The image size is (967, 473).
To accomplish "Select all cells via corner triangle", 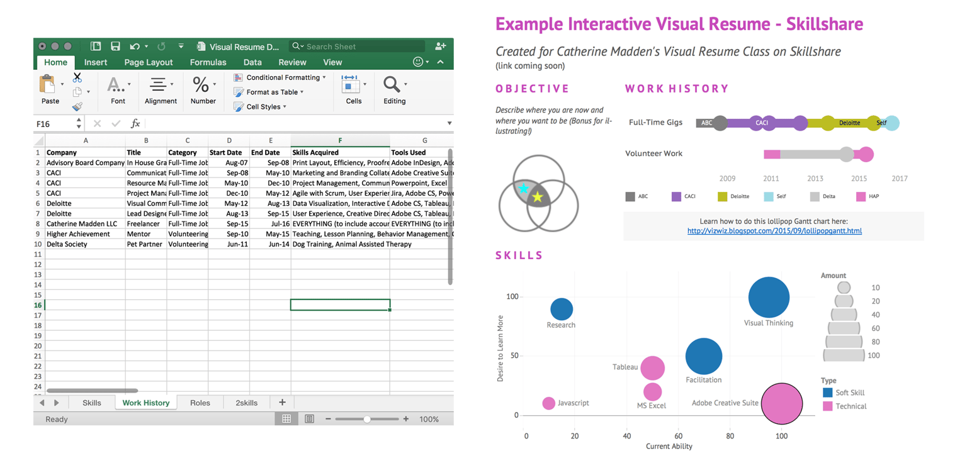I will click(39, 141).
